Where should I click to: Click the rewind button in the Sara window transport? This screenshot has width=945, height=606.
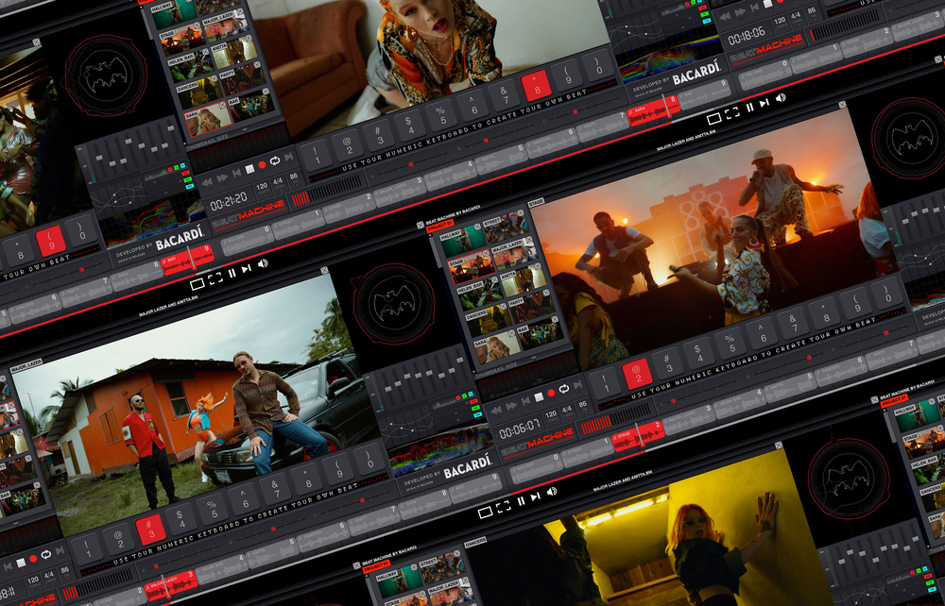click(207, 182)
